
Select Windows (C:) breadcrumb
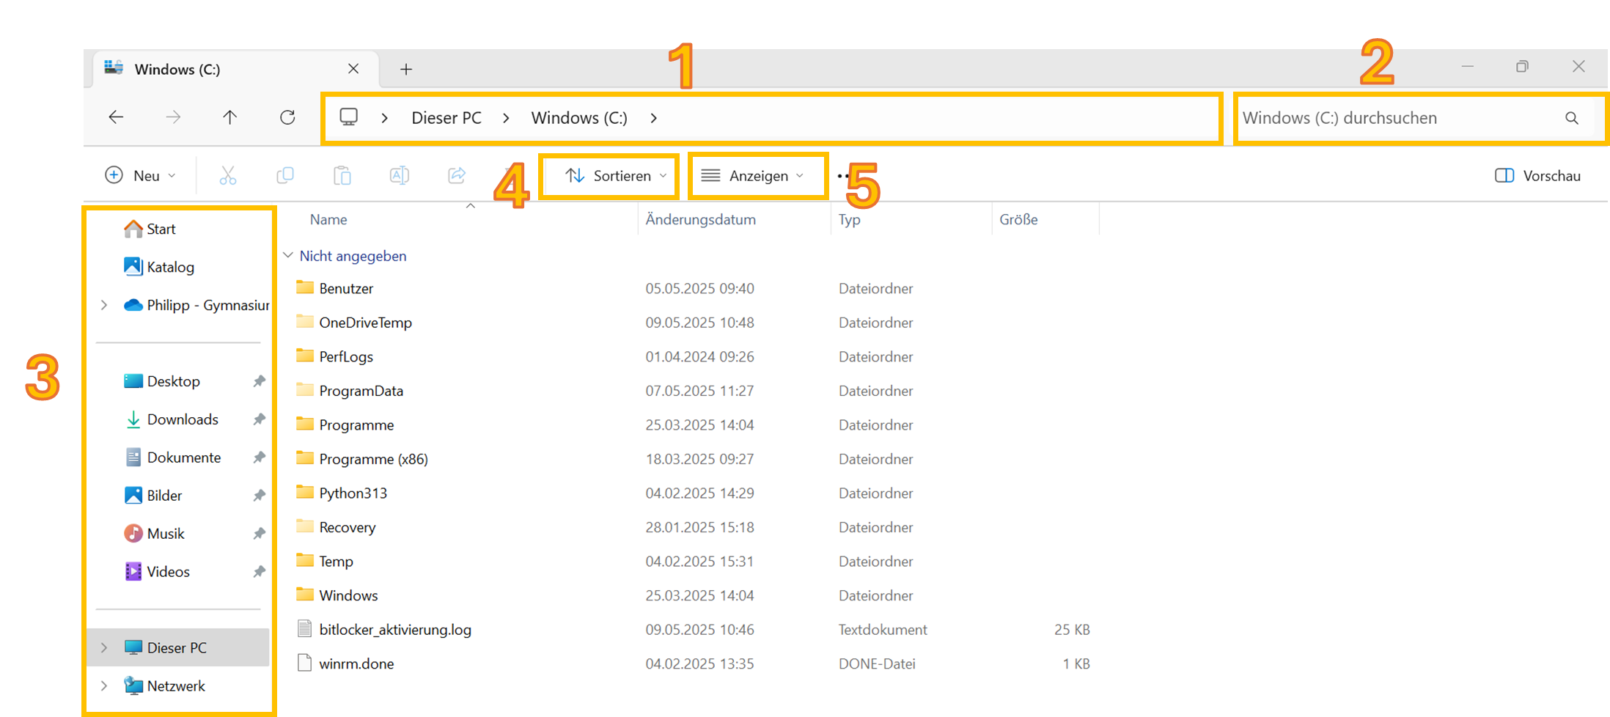point(579,118)
